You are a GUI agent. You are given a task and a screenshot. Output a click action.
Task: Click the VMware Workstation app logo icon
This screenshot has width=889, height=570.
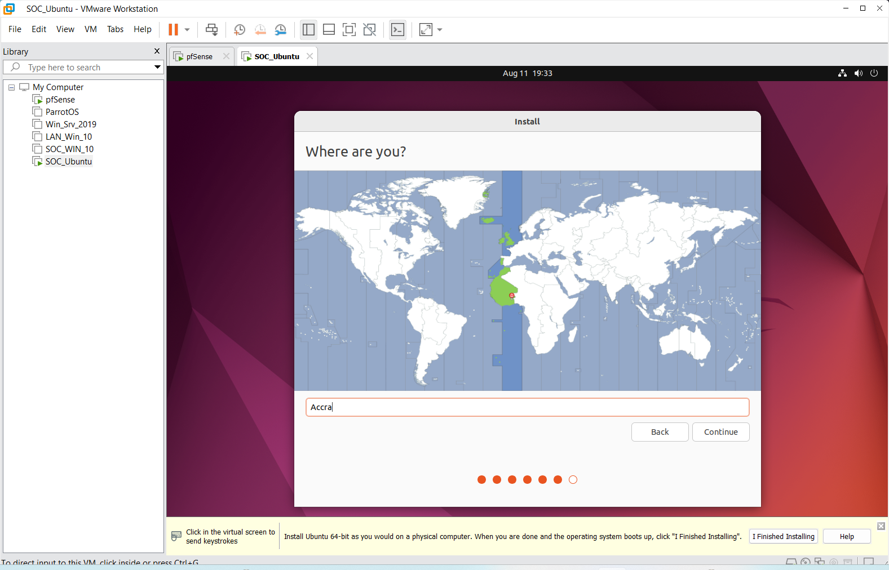pyautogui.click(x=9, y=8)
